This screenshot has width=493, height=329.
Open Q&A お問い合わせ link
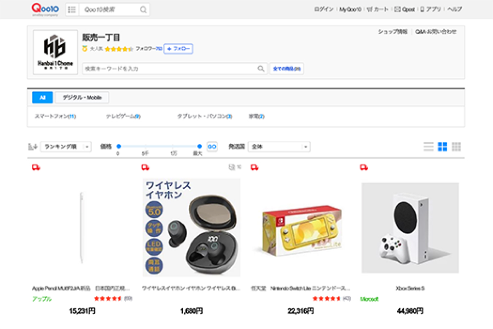coord(436,31)
